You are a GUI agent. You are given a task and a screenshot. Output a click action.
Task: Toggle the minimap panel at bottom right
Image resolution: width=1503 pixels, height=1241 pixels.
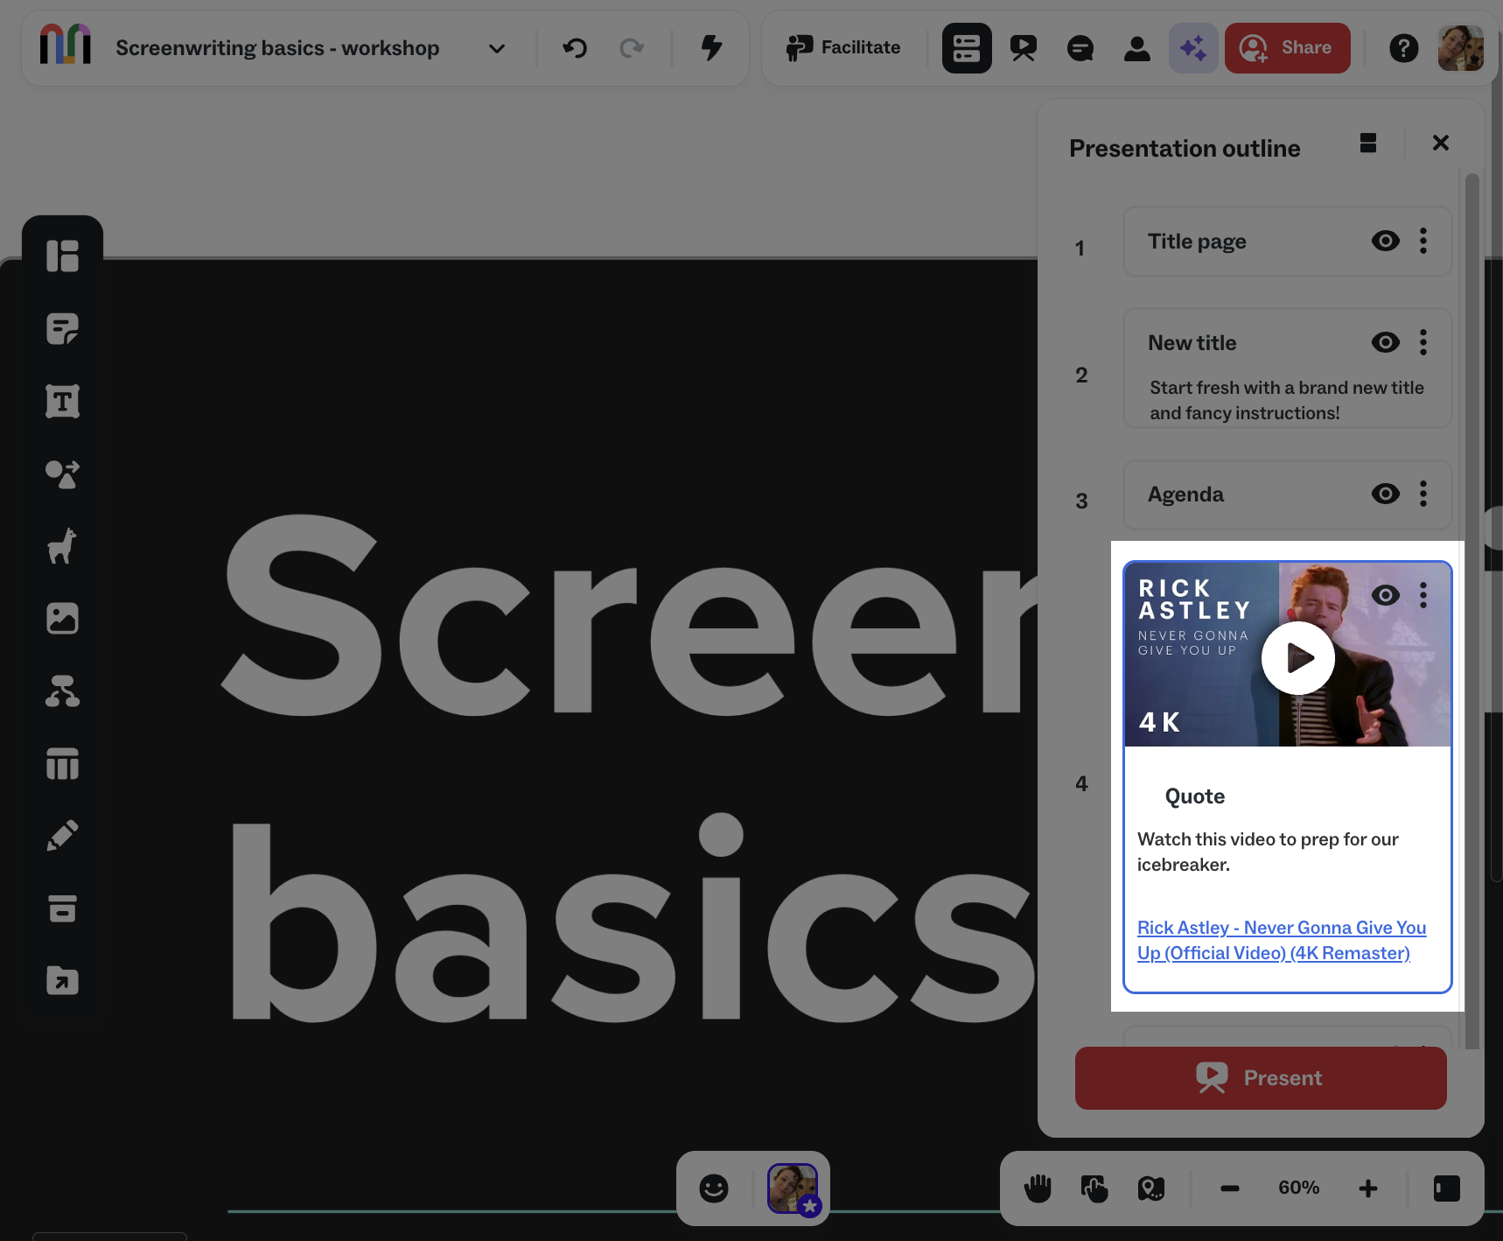(x=1447, y=1188)
